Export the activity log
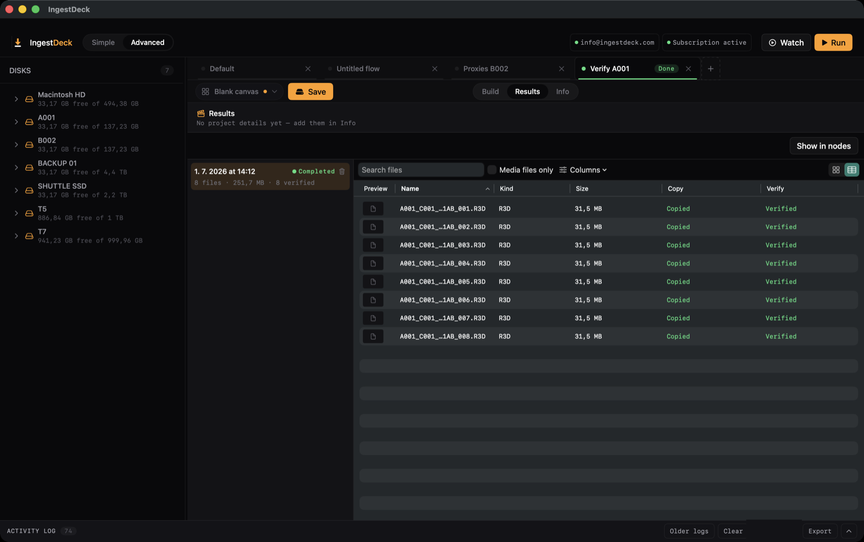864x542 pixels. [x=820, y=531]
